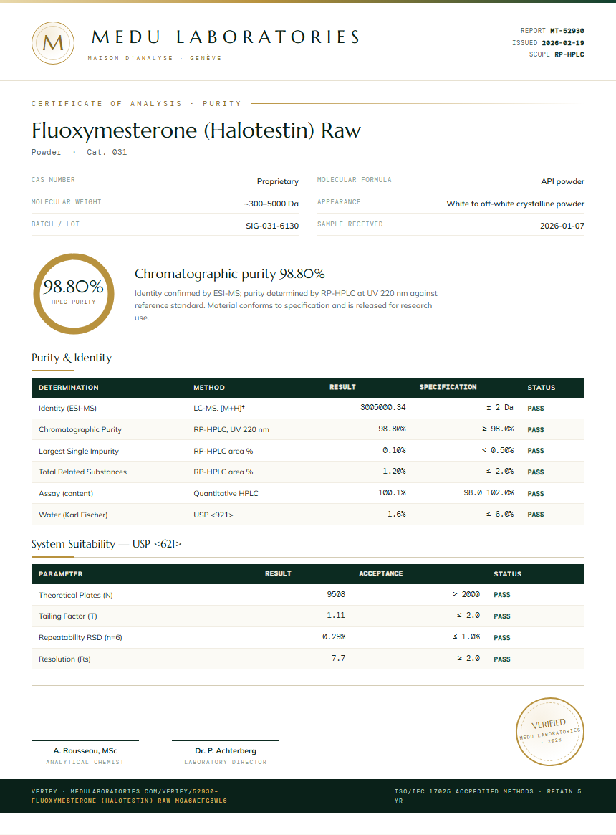Select scope value RP-HPLC
The height and width of the screenshot is (835, 616).
pyautogui.click(x=569, y=54)
